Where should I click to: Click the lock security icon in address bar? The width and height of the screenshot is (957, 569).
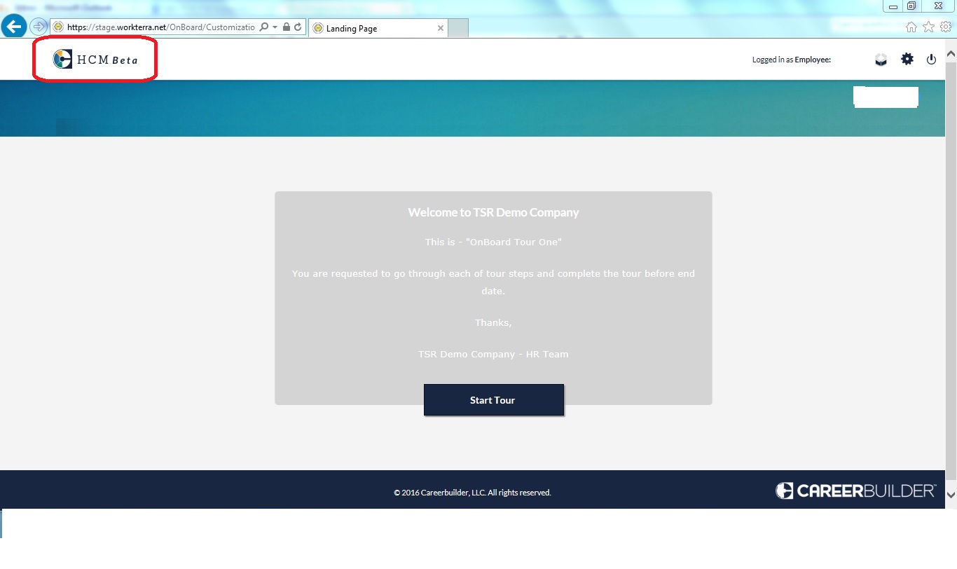287,27
